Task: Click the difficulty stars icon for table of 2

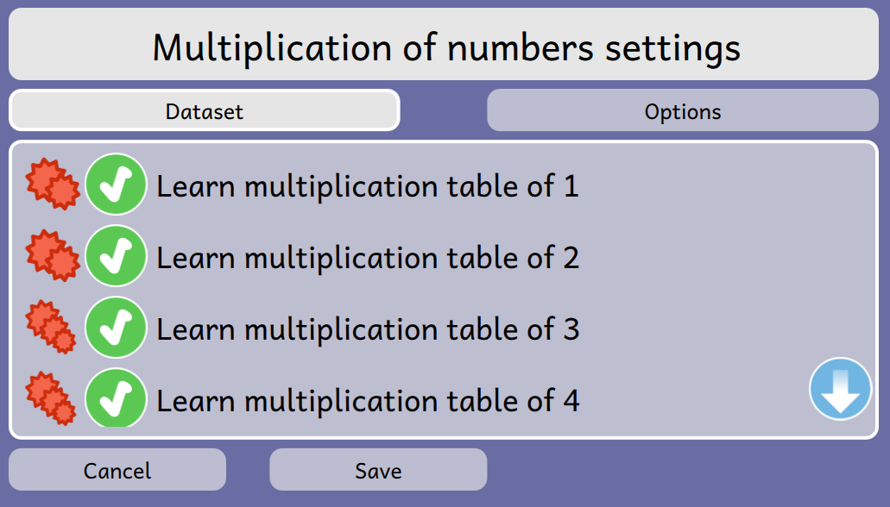Action: [53, 256]
